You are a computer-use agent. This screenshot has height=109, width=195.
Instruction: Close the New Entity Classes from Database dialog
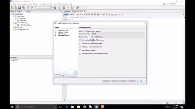pyautogui.click(x=144, y=23)
